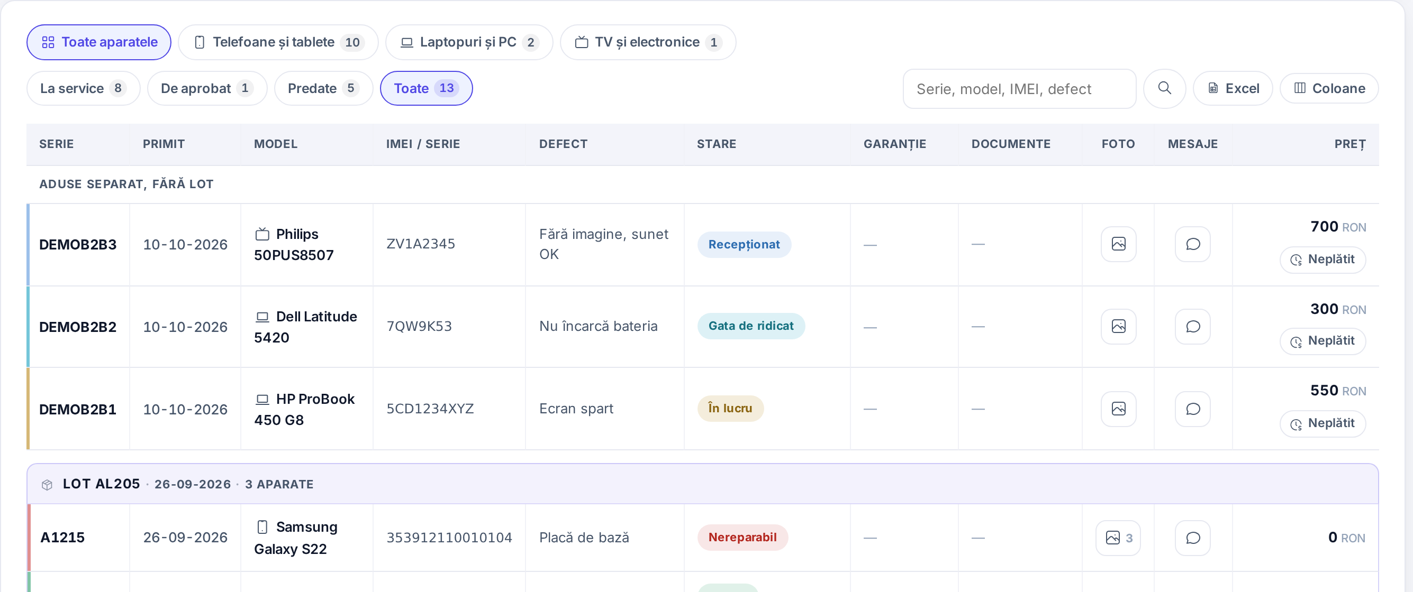Open photos for DEMOB2B3 row
The width and height of the screenshot is (1413, 592).
tap(1118, 244)
